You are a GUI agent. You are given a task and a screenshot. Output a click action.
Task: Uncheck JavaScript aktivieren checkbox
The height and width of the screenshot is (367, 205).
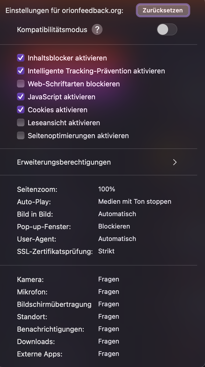(x=21, y=97)
